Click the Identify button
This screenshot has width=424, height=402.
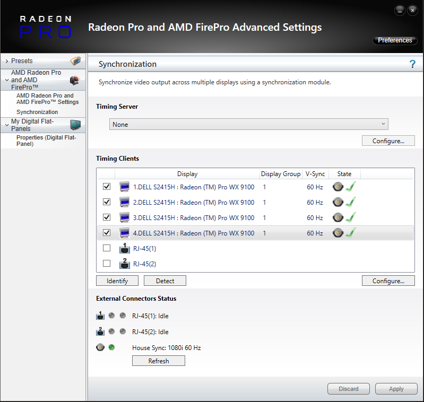pos(117,281)
